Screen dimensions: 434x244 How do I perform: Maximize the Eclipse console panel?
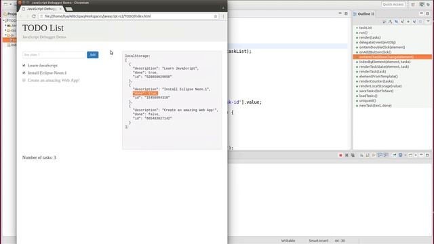(427, 155)
